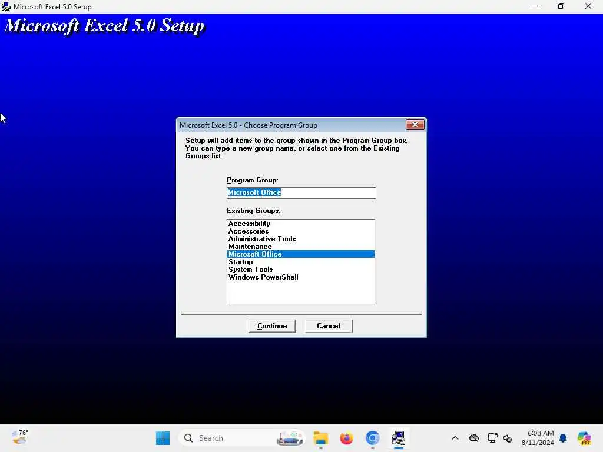Viewport: 603px width, 452px height.
Task: Select Accessibility in Existing Groups
Action: 301,223
